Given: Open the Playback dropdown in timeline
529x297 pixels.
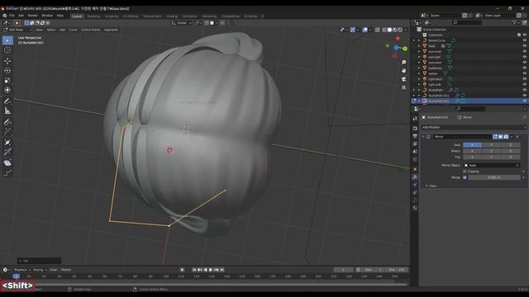Looking at the screenshot, I should (22, 270).
